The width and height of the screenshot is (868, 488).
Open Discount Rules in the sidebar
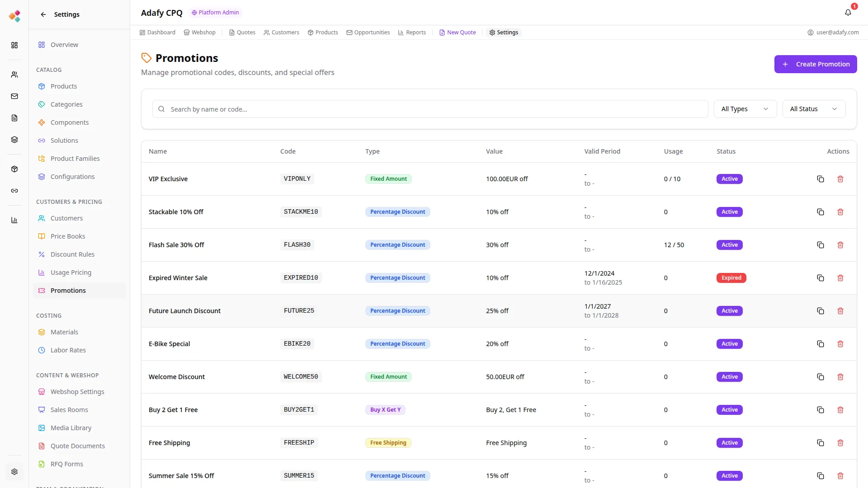72,254
